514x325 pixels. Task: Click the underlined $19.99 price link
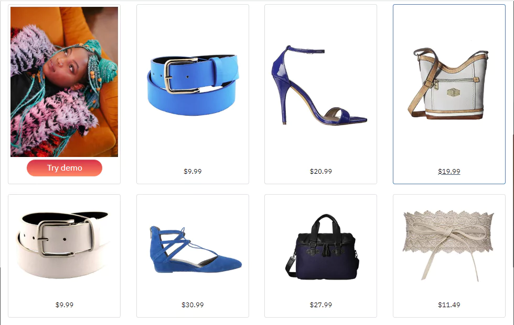449,171
